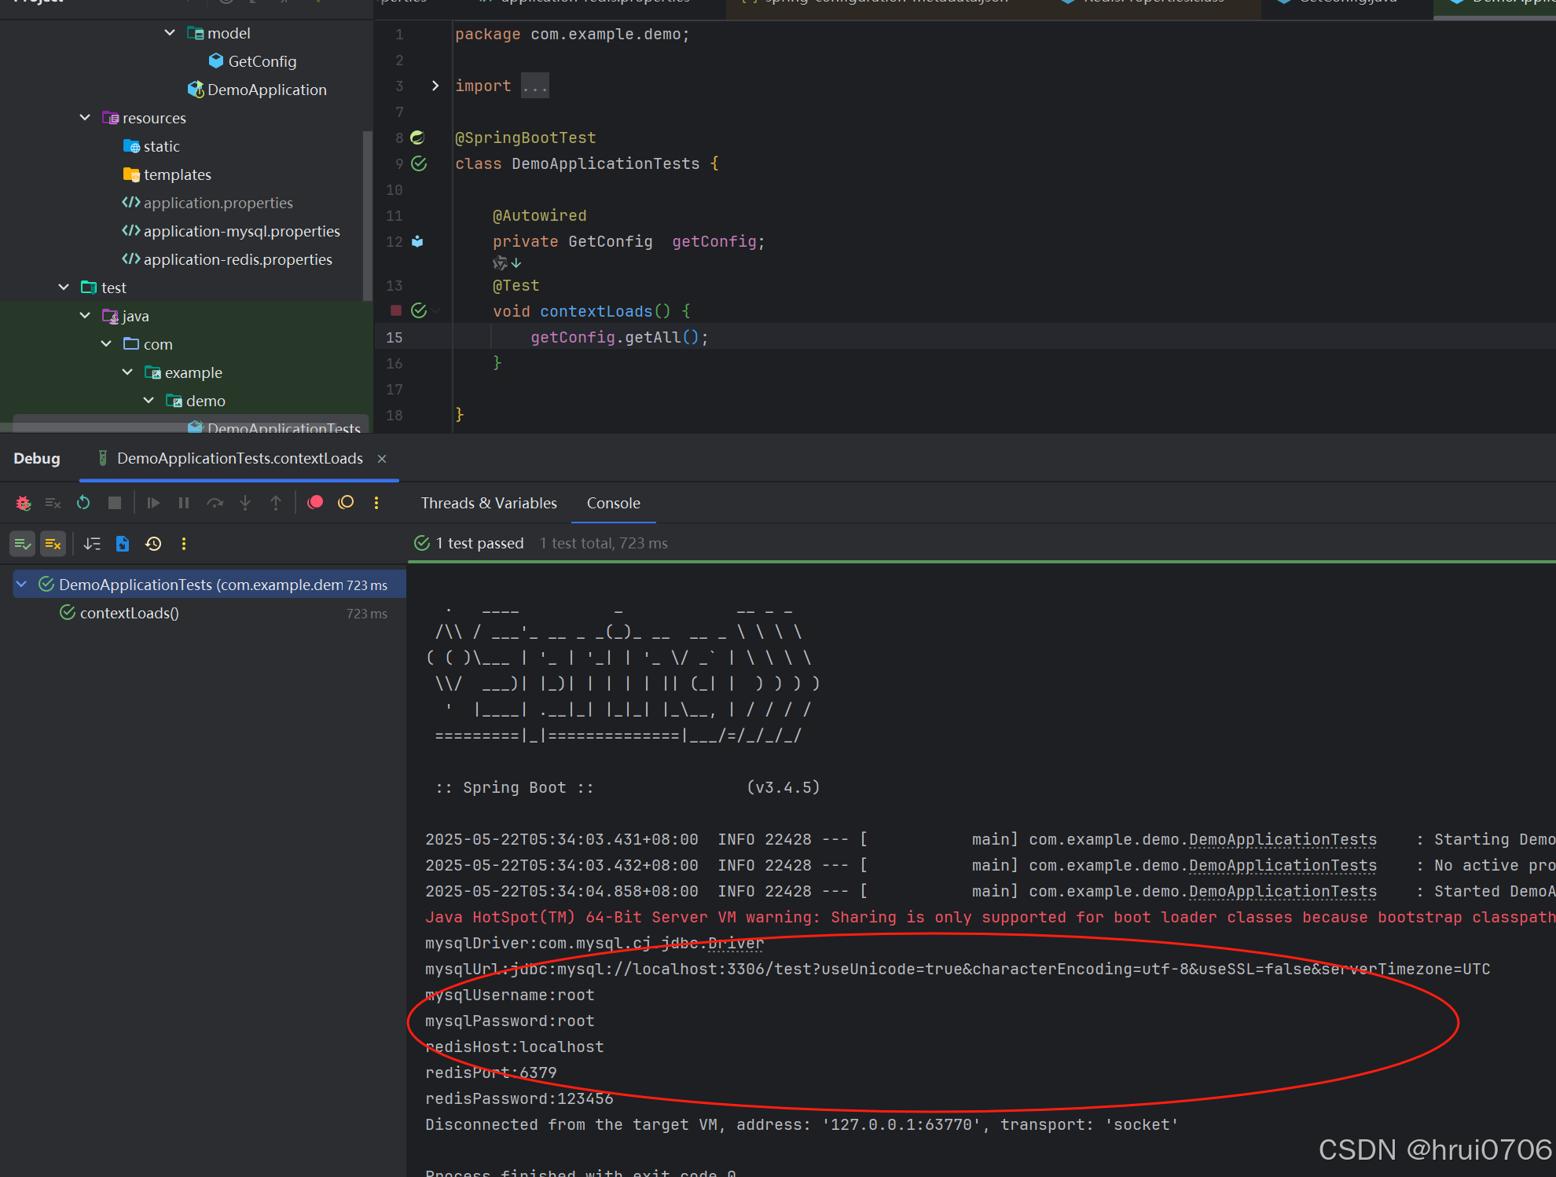Close the DemoApplicationTests.contextLoads debug tab
The image size is (1556, 1177).
(382, 459)
